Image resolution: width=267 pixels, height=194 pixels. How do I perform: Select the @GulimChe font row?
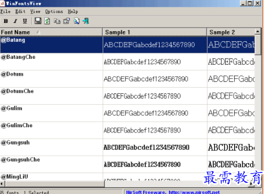click(x=127, y=130)
